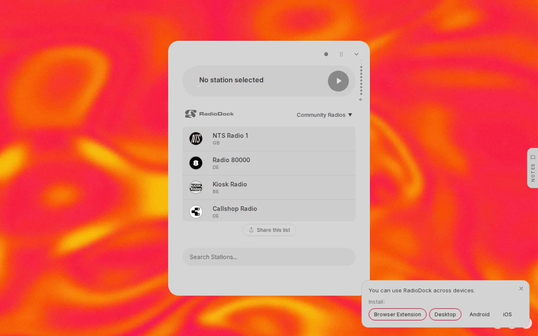
Task: Open the iOS install link
Action: point(507,314)
